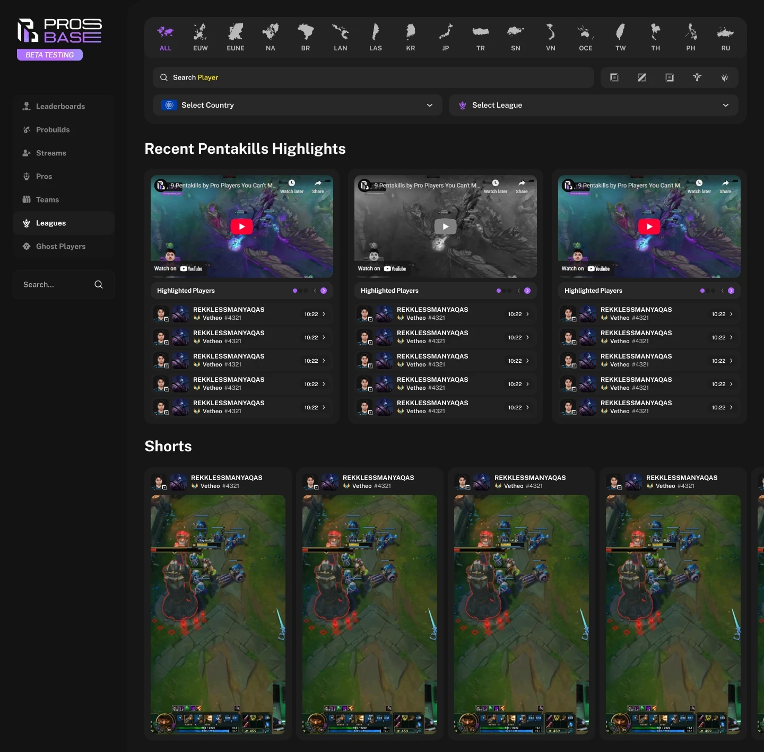Image resolution: width=764 pixels, height=752 pixels.
Task: Next Highlighted Players page in third card
Action: tap(731, 291)
